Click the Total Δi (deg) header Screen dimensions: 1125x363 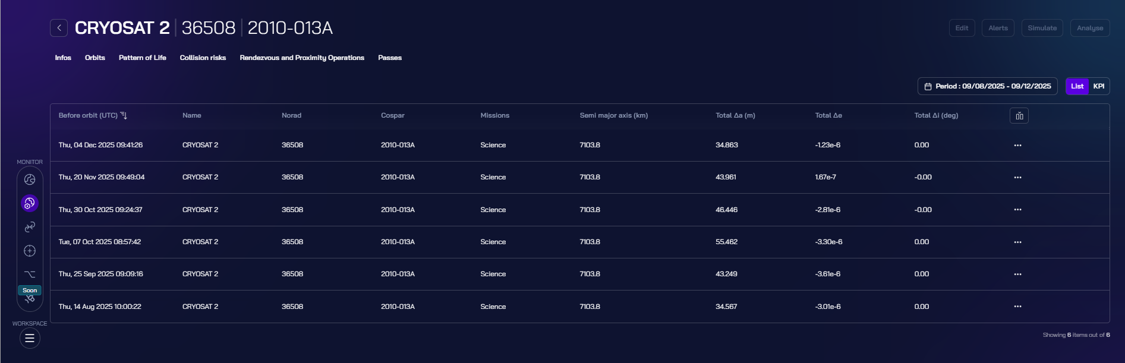coord(936,115)
